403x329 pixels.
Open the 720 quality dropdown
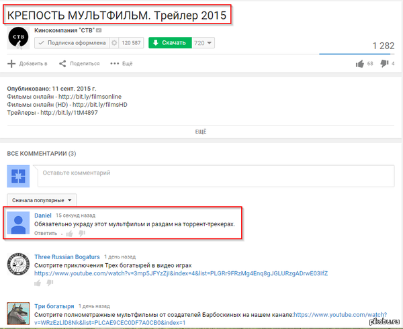coord(202,43)
